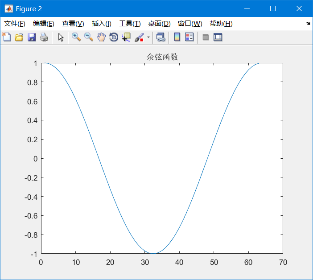Open a file with the folder icon

pos(19,37)
